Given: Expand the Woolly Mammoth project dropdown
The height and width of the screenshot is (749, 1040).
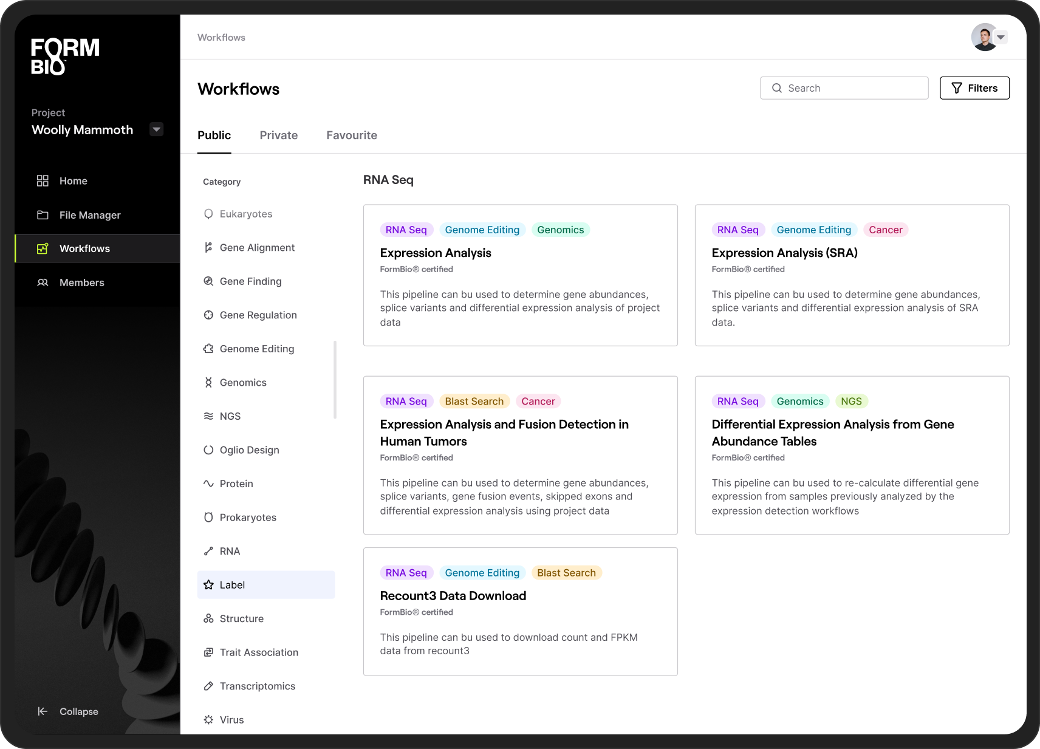Looking at the screenshot, I should coord(156,129).
